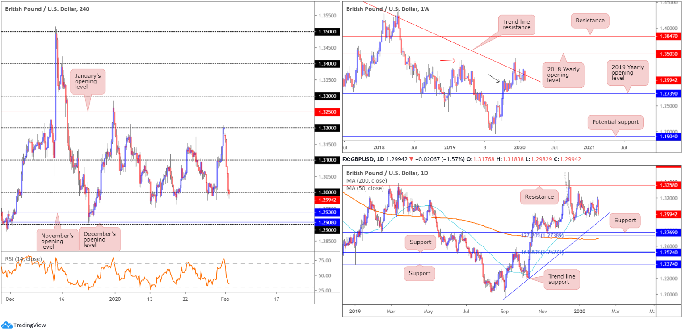Select the blue 1.27390 price tag
The width and height of the screenshot is (682, 329).
(x=668, y=93)
